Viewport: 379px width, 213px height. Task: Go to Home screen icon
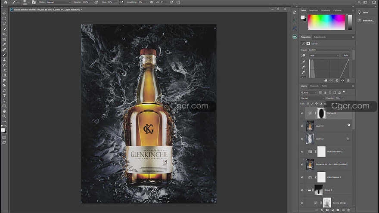coord(6,2)
